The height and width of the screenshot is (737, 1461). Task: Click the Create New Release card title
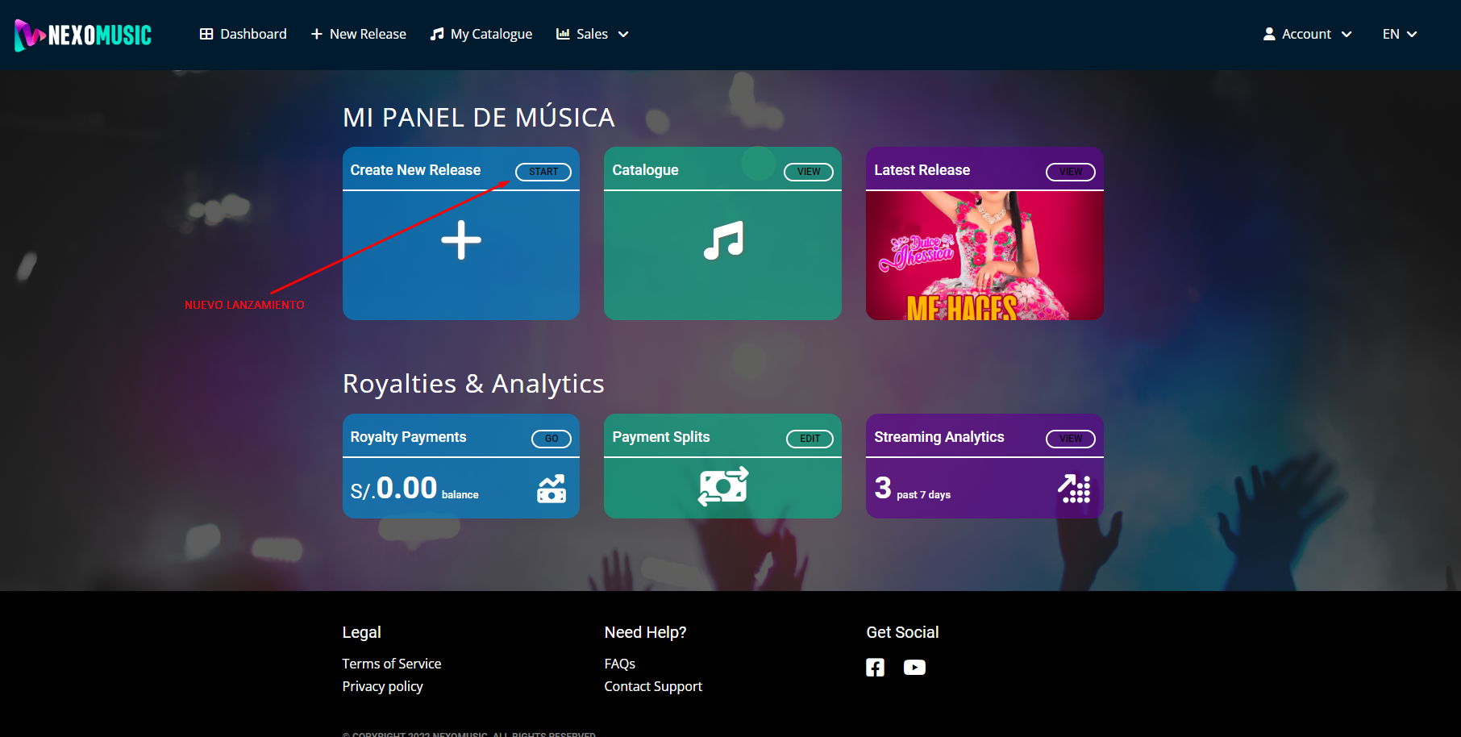(x=415, y=170)
